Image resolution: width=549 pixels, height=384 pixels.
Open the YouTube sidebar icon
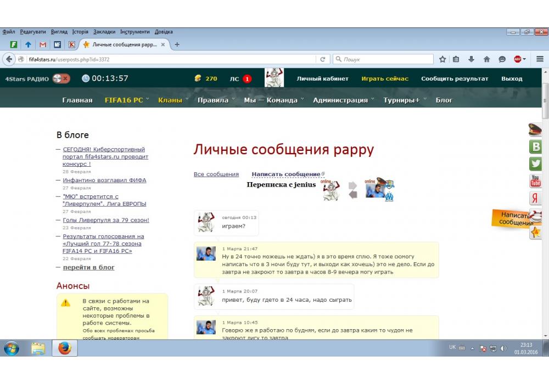[535, 180]
